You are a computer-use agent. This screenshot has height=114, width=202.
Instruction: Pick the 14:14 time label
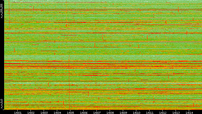pos(189,113)
